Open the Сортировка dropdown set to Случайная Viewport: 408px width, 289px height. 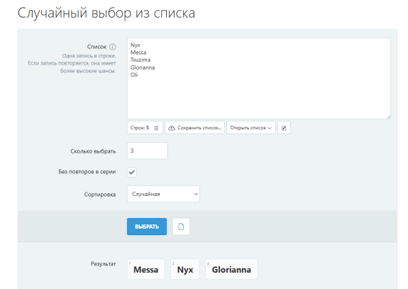163,194
